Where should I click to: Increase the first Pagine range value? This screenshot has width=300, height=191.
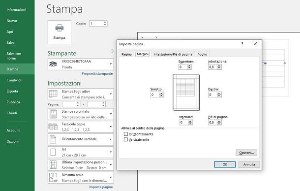click(78, 103)
